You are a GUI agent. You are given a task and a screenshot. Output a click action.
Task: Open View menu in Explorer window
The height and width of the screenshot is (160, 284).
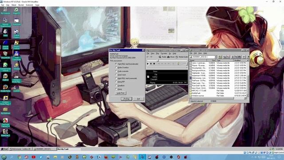click(200, 53)
